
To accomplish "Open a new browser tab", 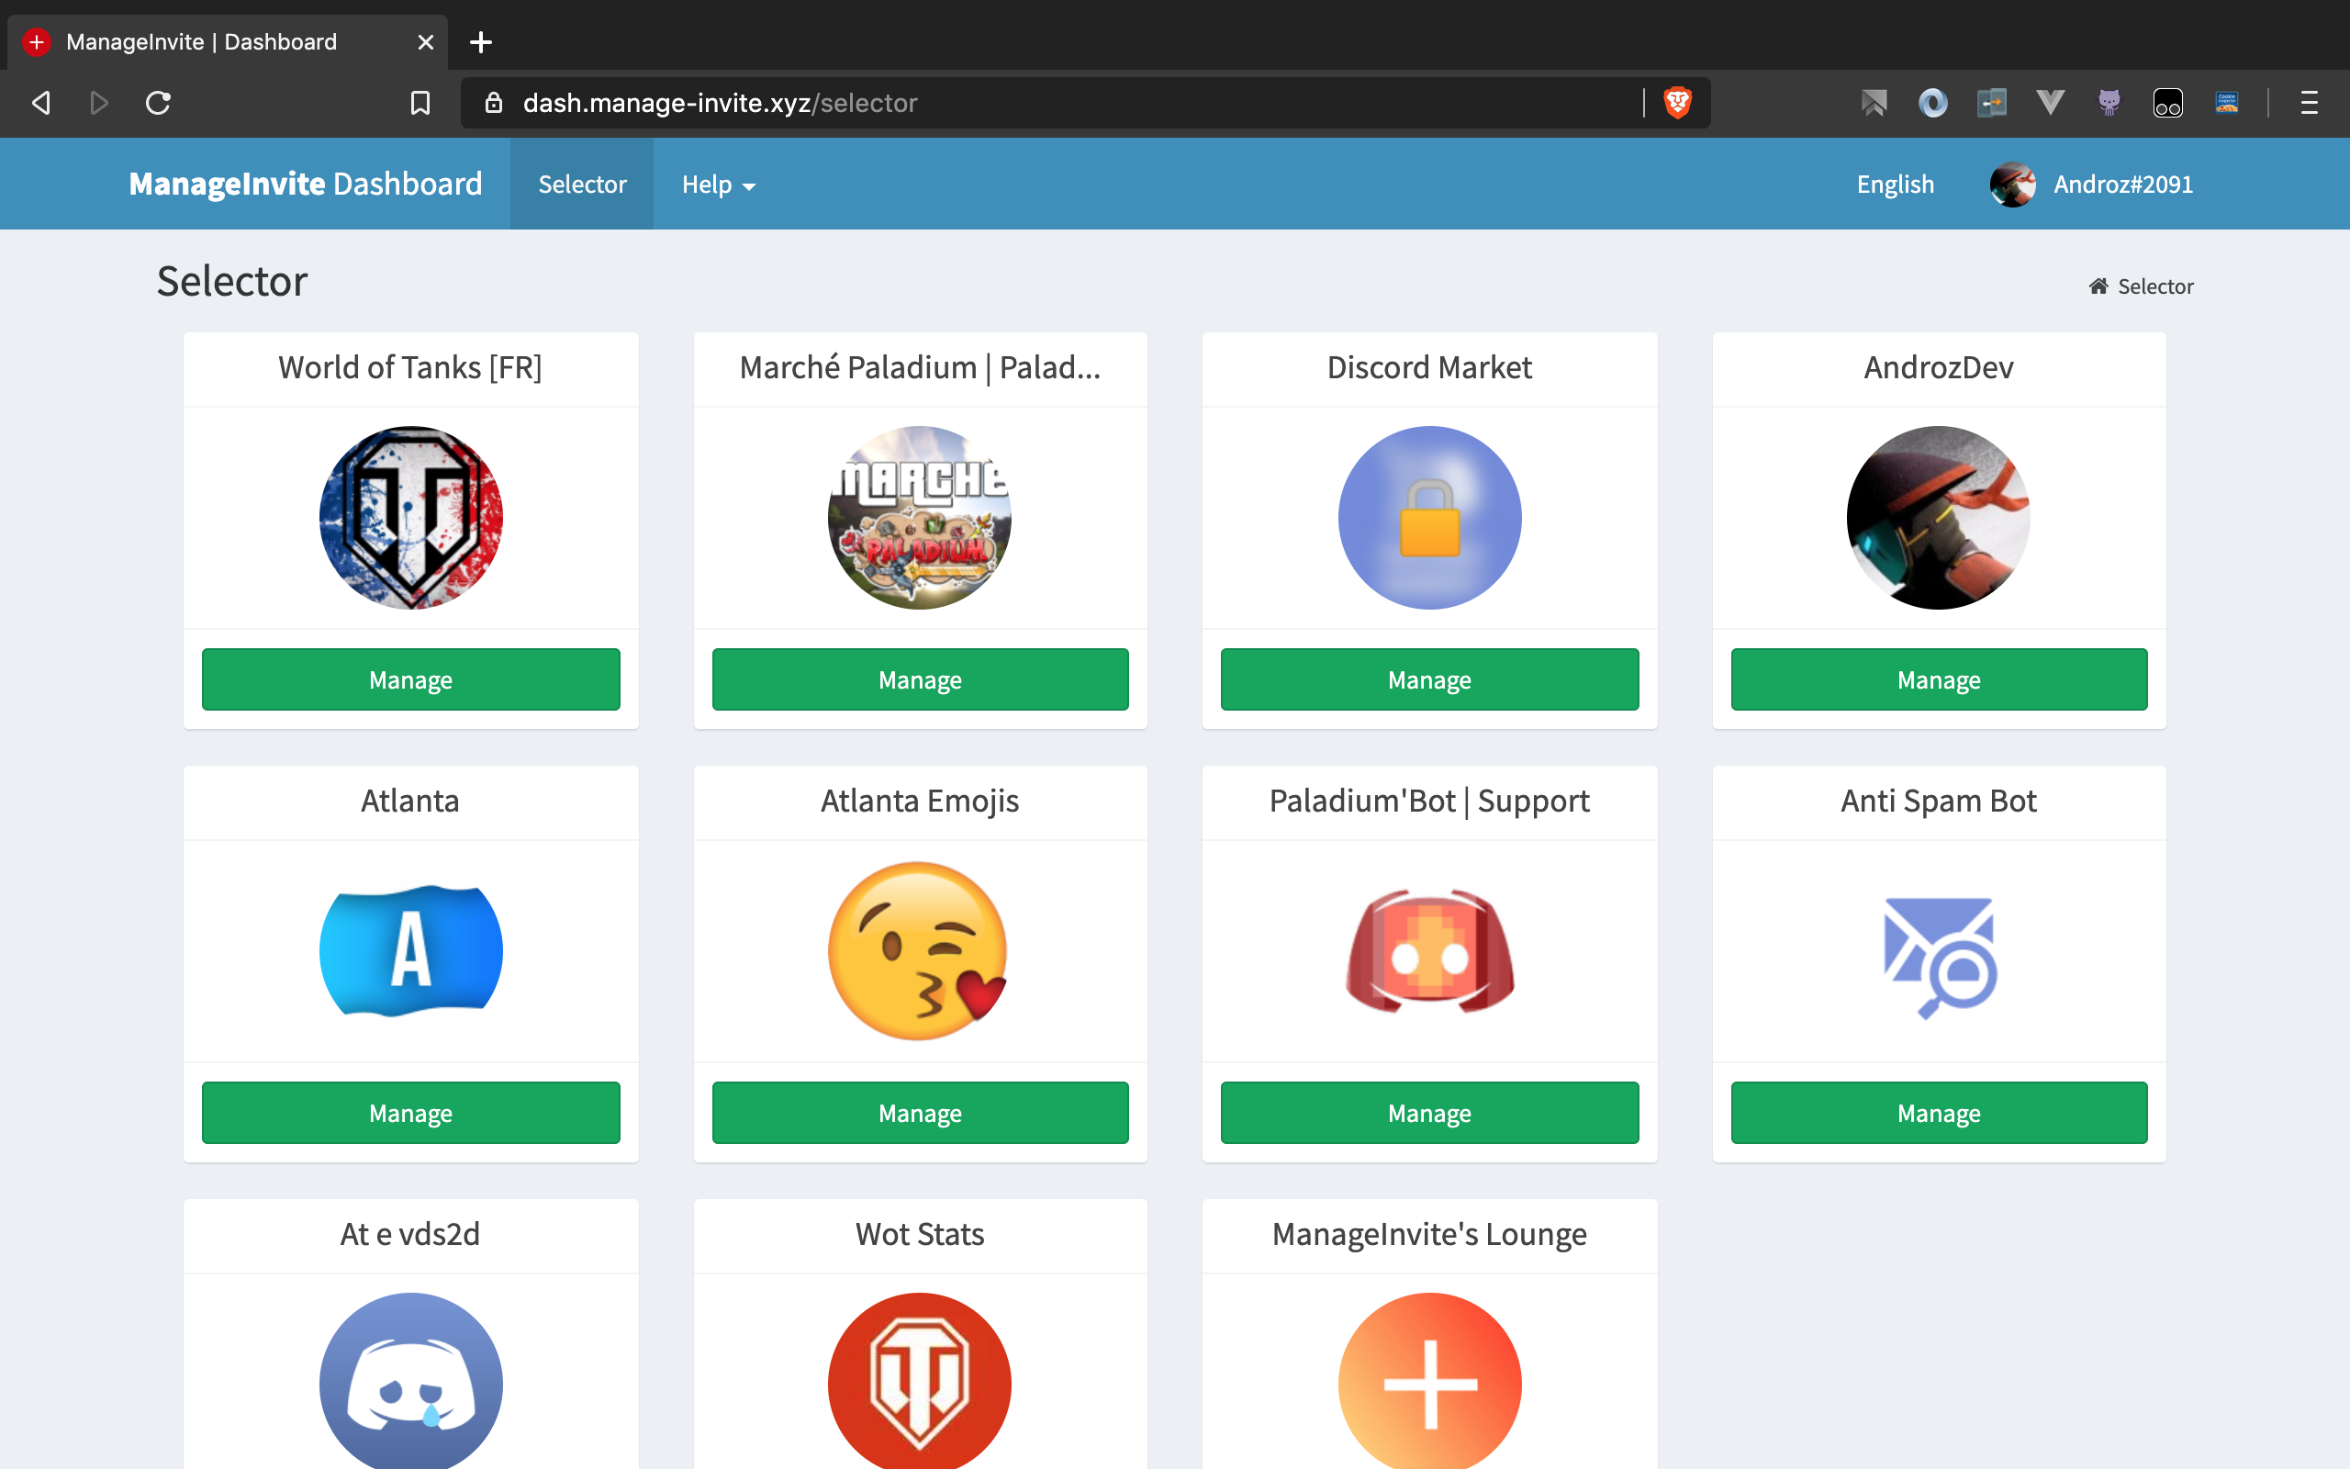I will pos(481,42).
